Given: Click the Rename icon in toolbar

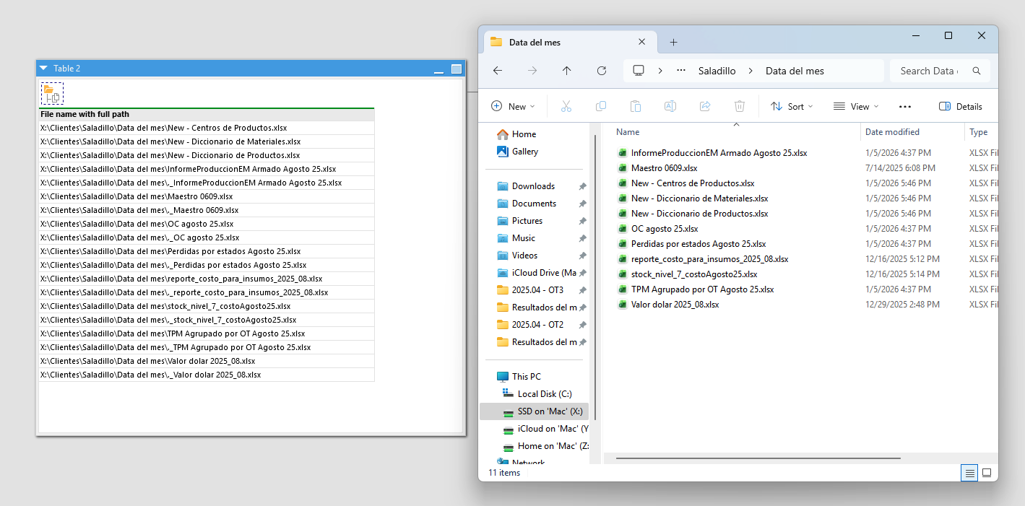Looking at the screenshot, I should [670, 106].
